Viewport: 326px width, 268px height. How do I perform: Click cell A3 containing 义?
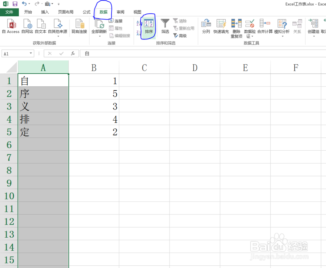tap(43, 106)
